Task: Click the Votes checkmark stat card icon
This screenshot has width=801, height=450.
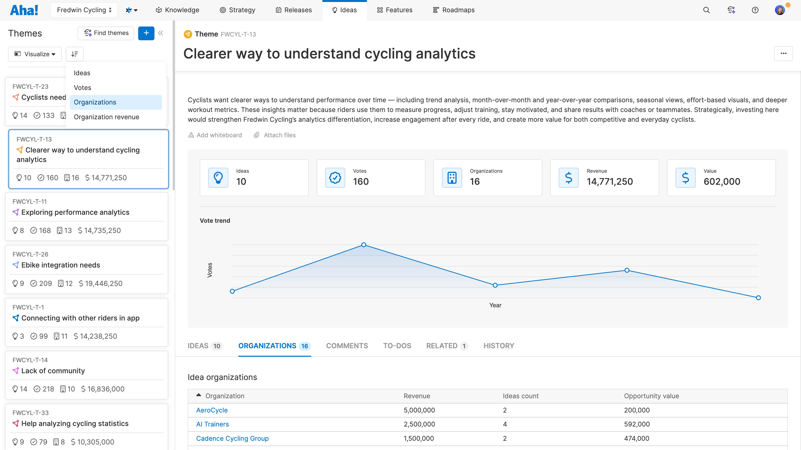Action: (x=335, y=178)
